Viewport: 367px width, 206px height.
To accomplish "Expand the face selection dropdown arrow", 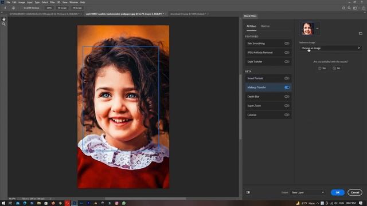I will [x=317, y=29].
